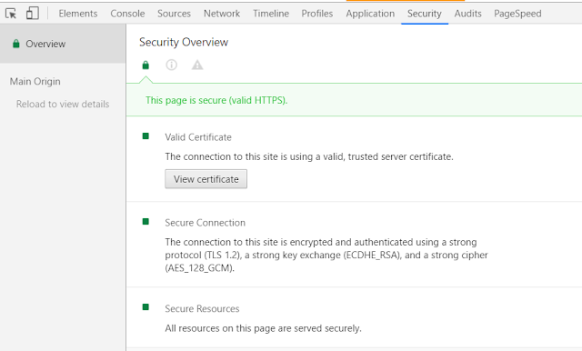Open the Timeline tab
Image resolution: width=582 pixels, height=351 pixels.
pyautogui.click(x=271, y=14)
